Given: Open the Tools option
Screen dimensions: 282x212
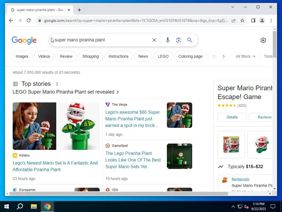Looking at the screenshot, I should point(268,56).
